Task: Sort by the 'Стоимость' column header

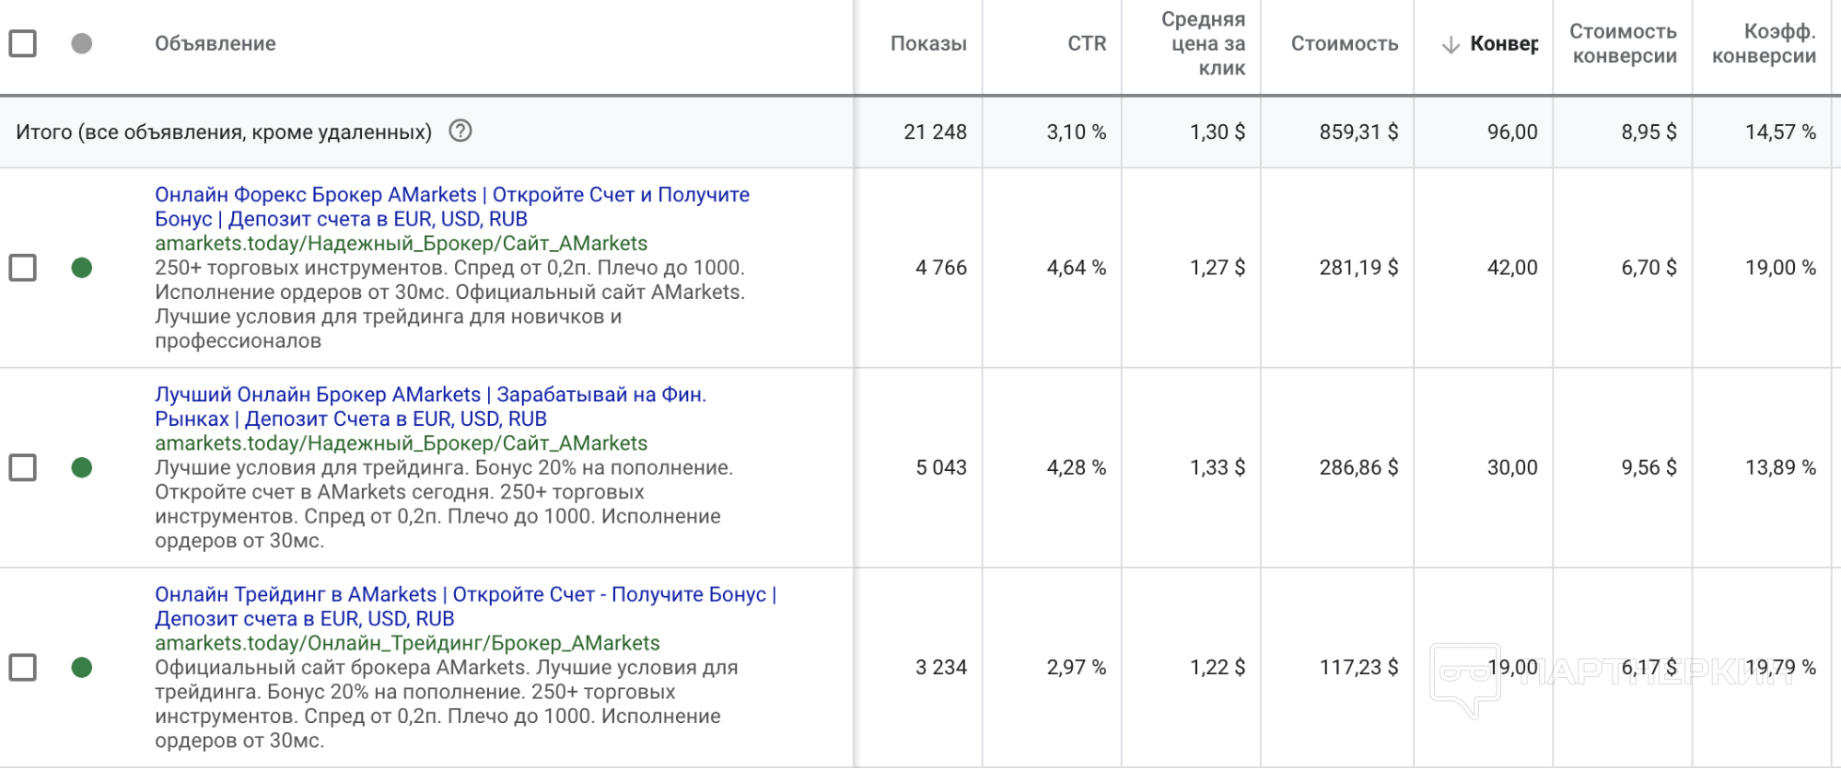Action: pyautogui.click(x=1345, y=43)
